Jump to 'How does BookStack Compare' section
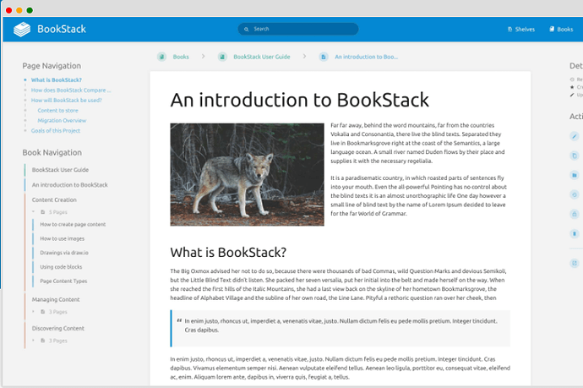This screenshot has width=583, height=388. 71,90
